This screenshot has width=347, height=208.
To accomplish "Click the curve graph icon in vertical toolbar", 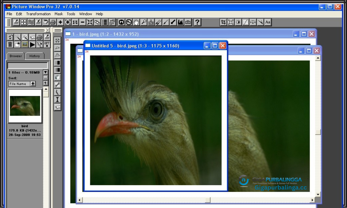I will (x=58, y=85).
